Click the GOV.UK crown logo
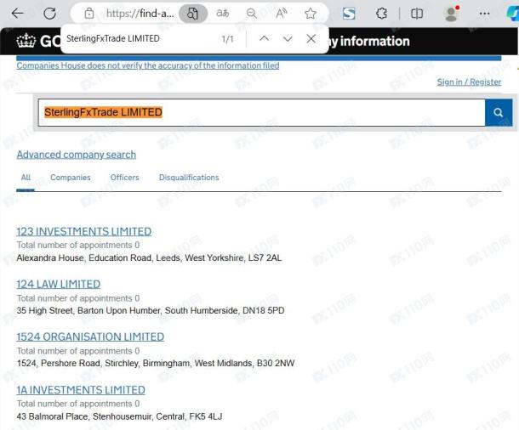The image size is (519, 430). coord(26,41)
